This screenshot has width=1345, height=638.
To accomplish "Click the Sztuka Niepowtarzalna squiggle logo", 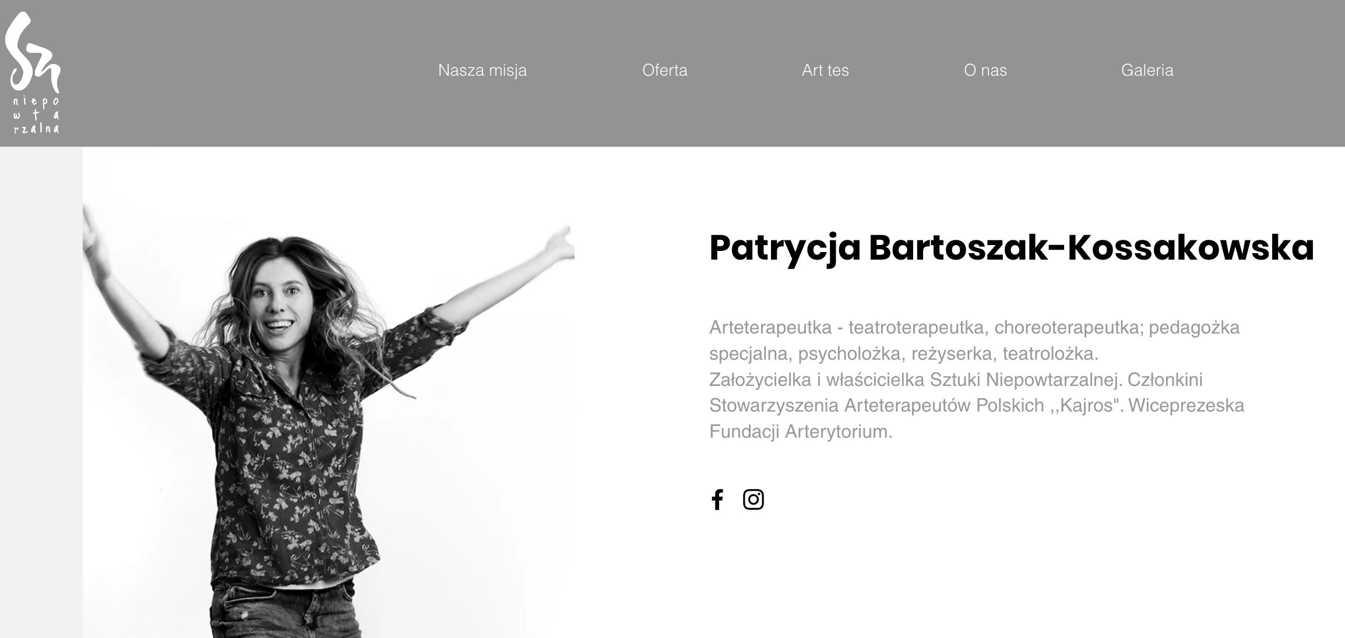I will point(32,52).
